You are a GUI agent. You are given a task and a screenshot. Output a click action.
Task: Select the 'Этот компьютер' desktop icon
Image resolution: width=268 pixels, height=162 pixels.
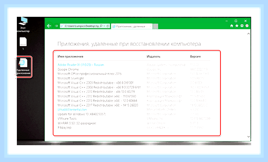[23, 25]
